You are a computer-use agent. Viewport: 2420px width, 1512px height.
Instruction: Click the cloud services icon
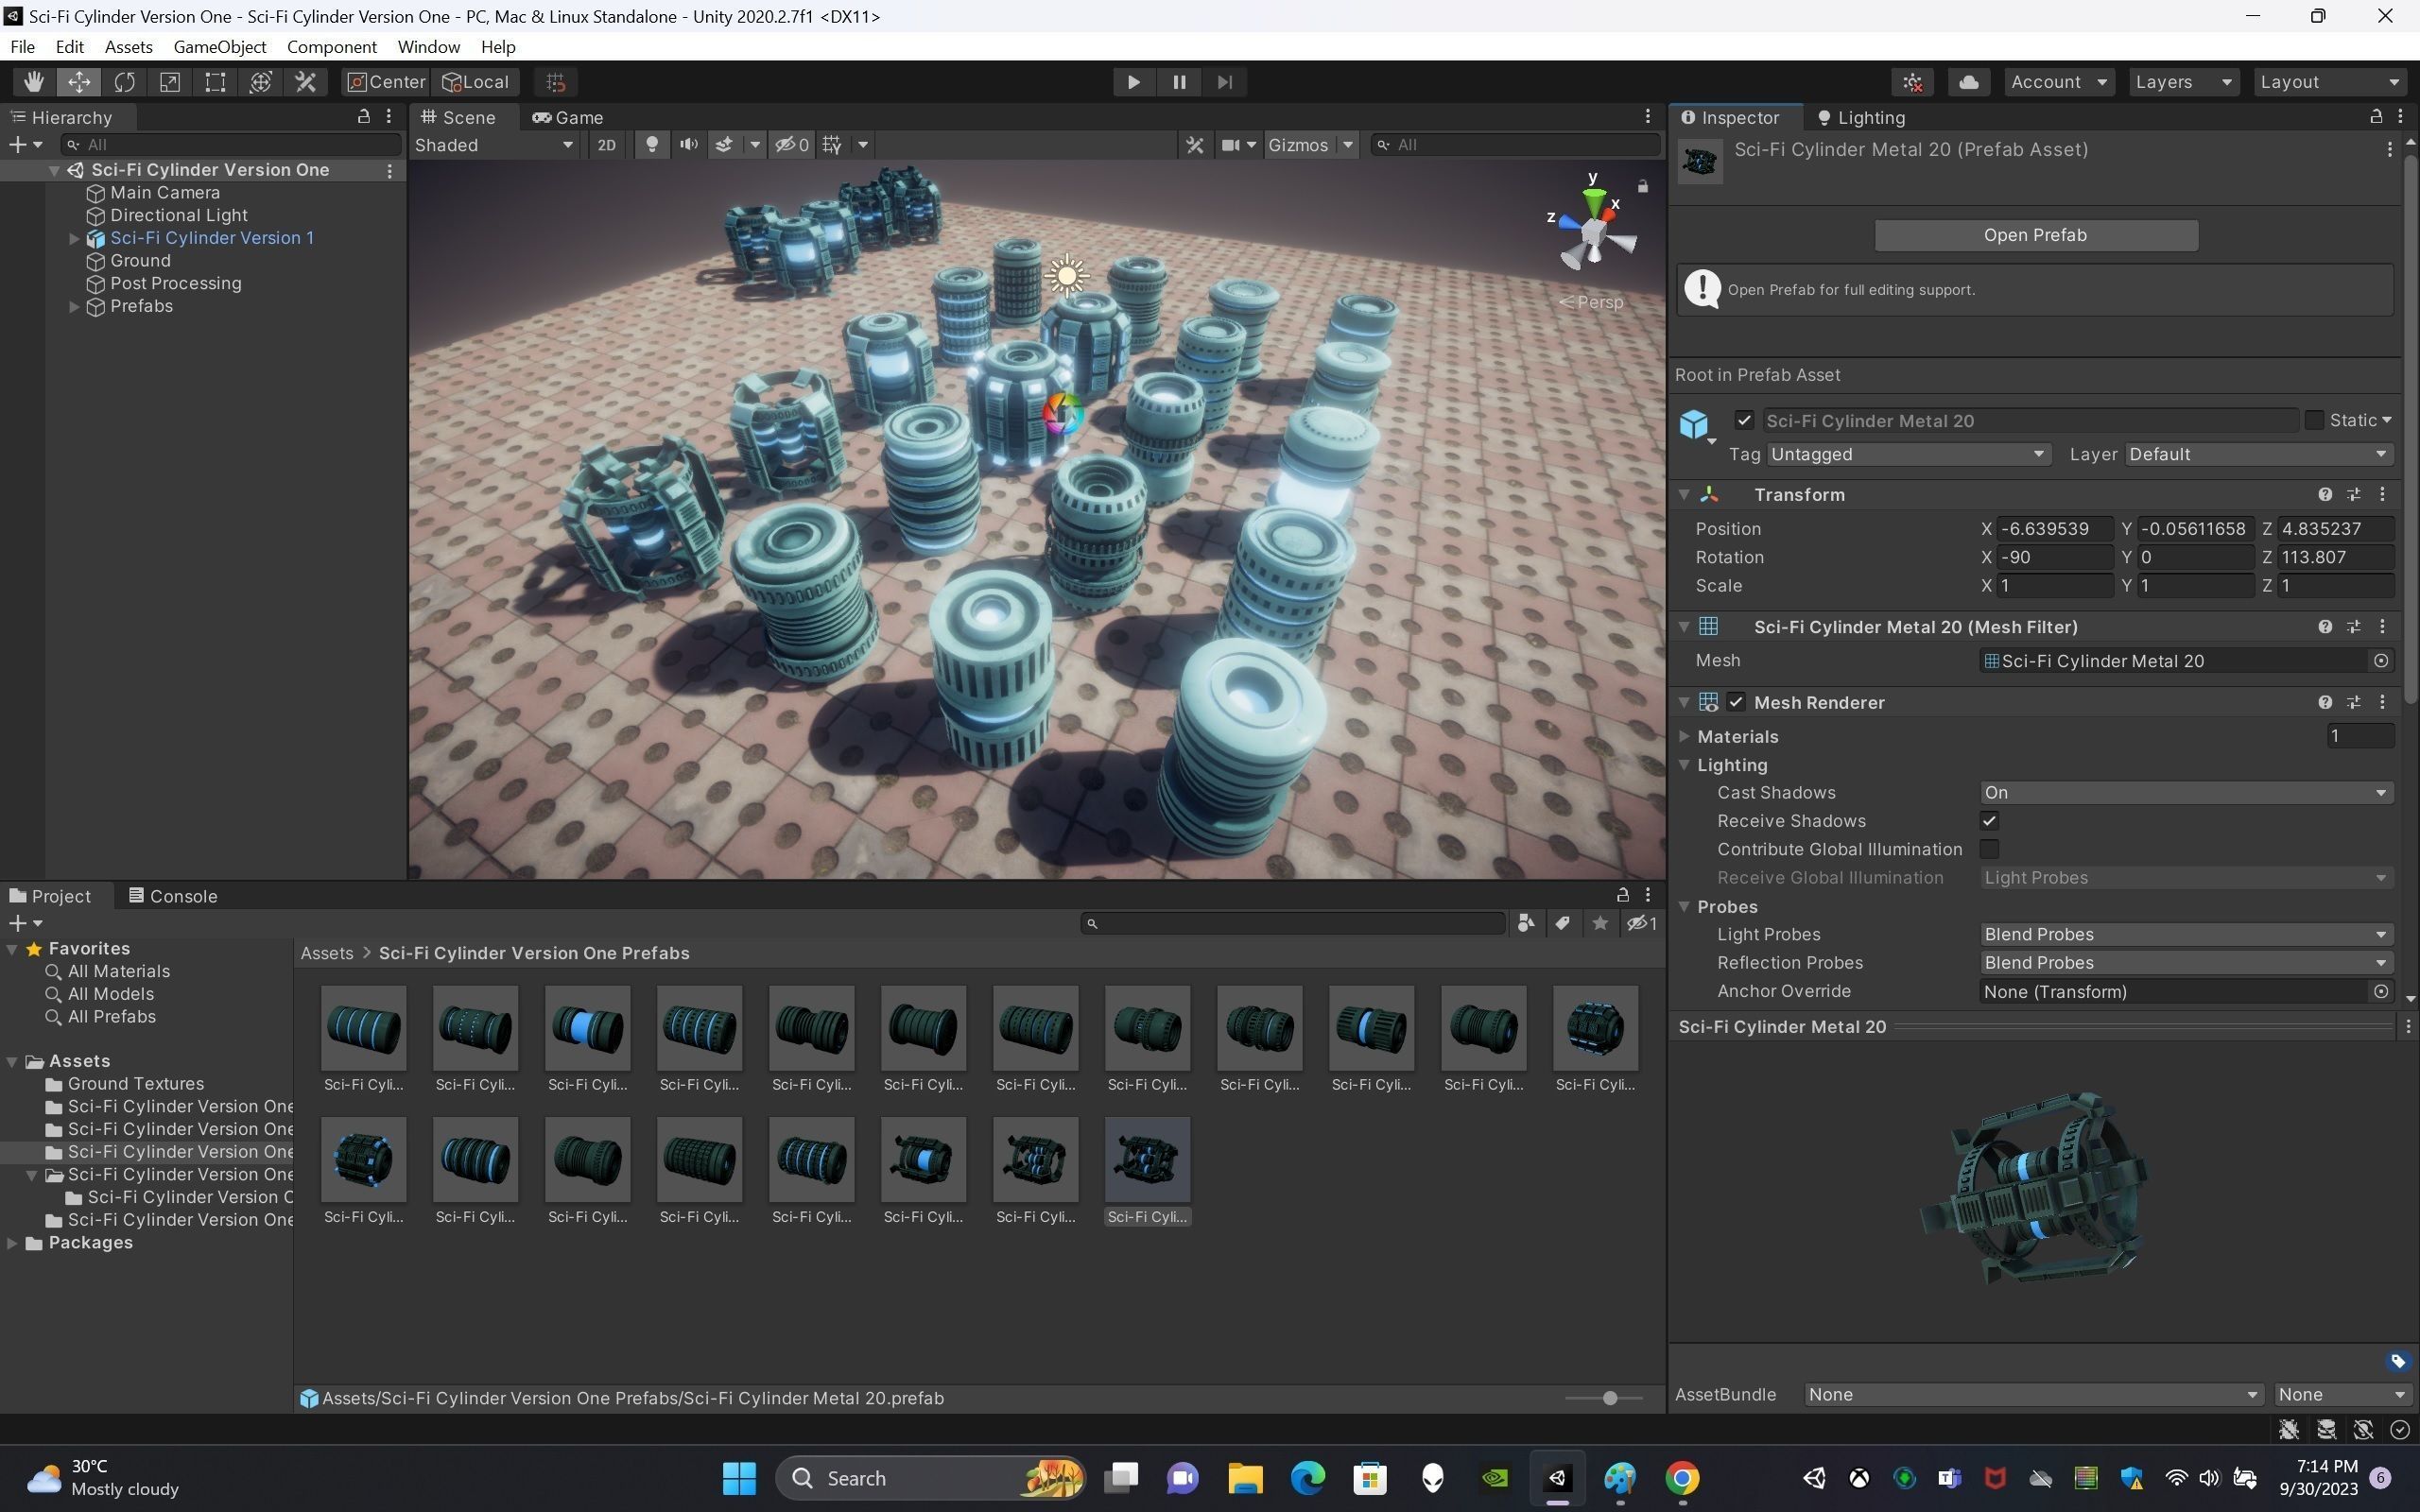click(1968, 82)
